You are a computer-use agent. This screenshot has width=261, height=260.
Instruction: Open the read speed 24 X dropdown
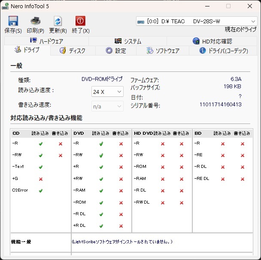(x=107, y=92)
